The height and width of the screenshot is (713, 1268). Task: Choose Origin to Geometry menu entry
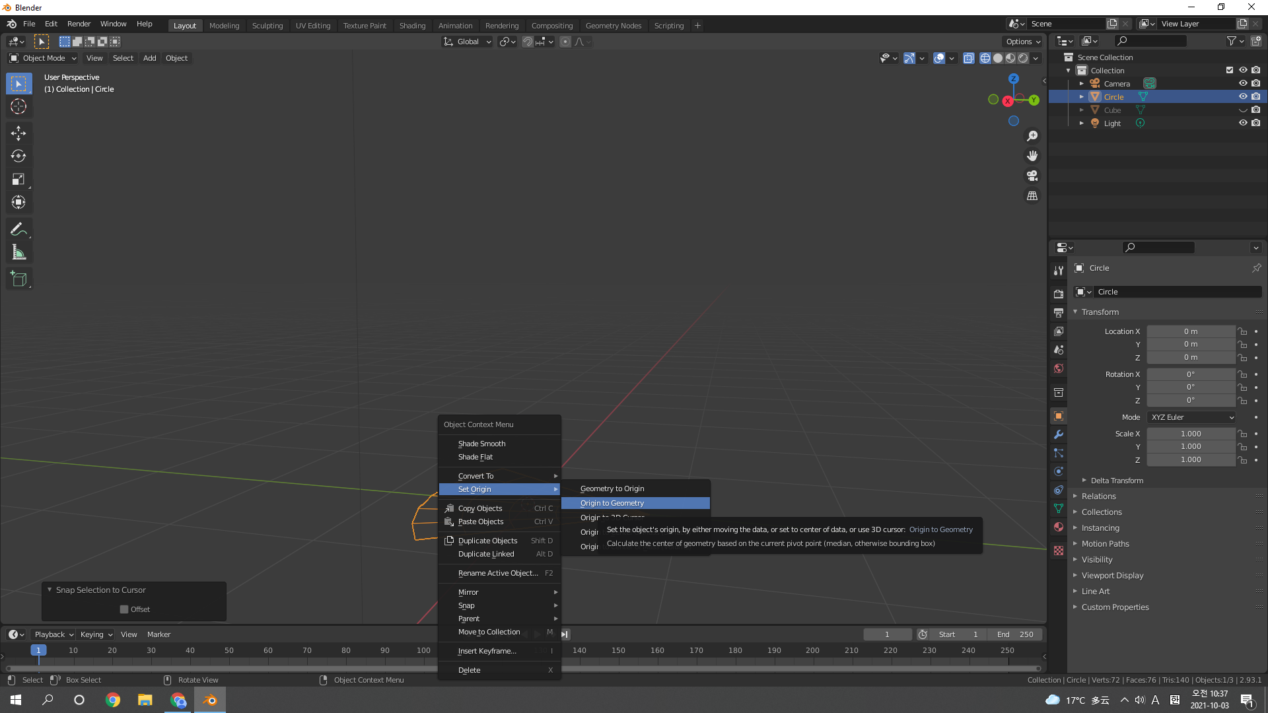pyautogui.click(x=612, y=503)
